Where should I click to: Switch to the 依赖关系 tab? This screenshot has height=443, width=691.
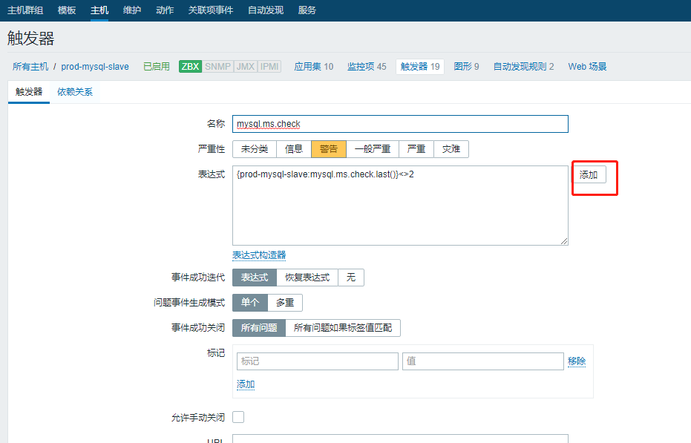(75, 92)
